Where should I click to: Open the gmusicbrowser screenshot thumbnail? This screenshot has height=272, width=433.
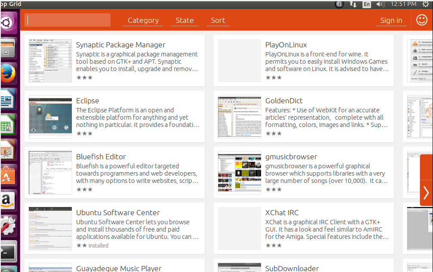[x=240, y=173]
